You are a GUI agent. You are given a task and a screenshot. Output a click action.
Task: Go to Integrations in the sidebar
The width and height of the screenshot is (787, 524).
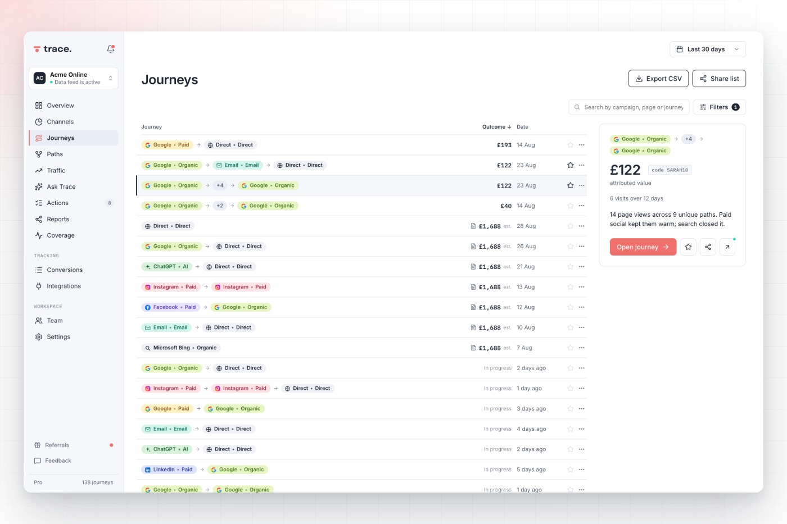pos(74,286)
